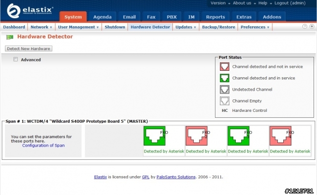Open the GPL license link
The image size is (317, 195).
click(146, 177)
